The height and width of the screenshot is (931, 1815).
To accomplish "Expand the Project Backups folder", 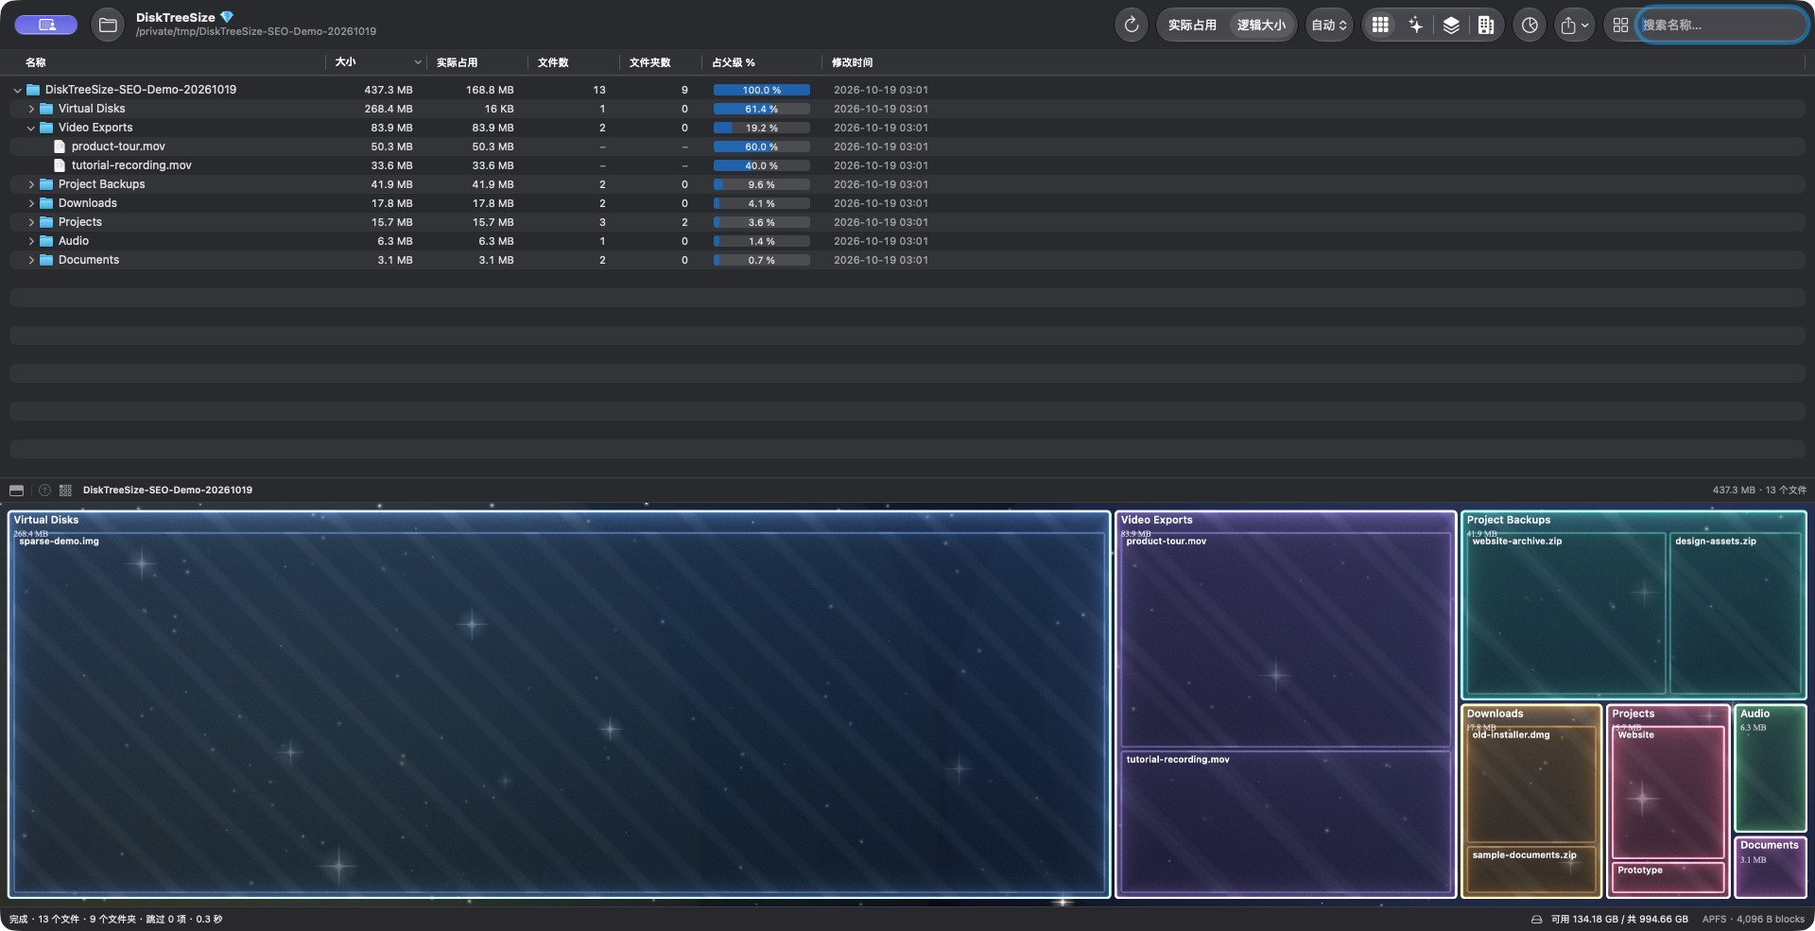I will 31,184.
